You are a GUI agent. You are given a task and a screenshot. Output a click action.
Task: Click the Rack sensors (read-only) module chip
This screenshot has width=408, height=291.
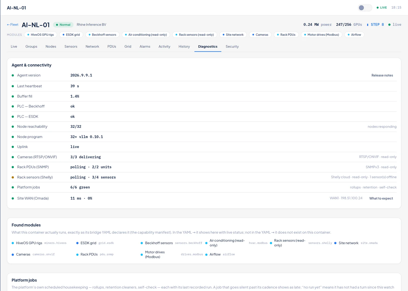[195, 35]
